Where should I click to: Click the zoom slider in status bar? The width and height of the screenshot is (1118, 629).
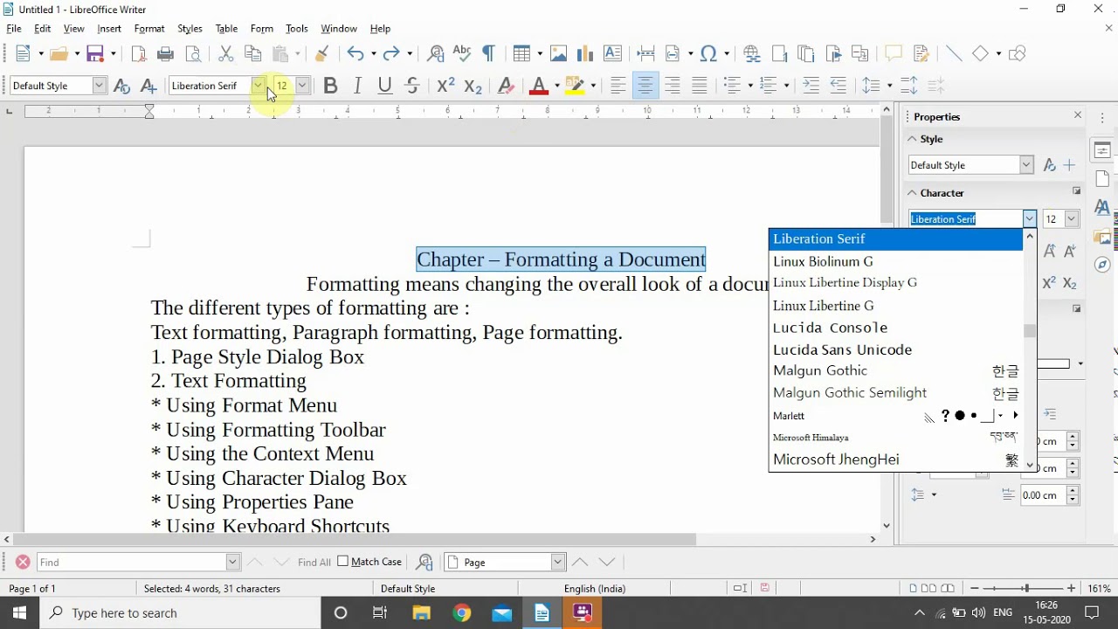click(1025, 589)
